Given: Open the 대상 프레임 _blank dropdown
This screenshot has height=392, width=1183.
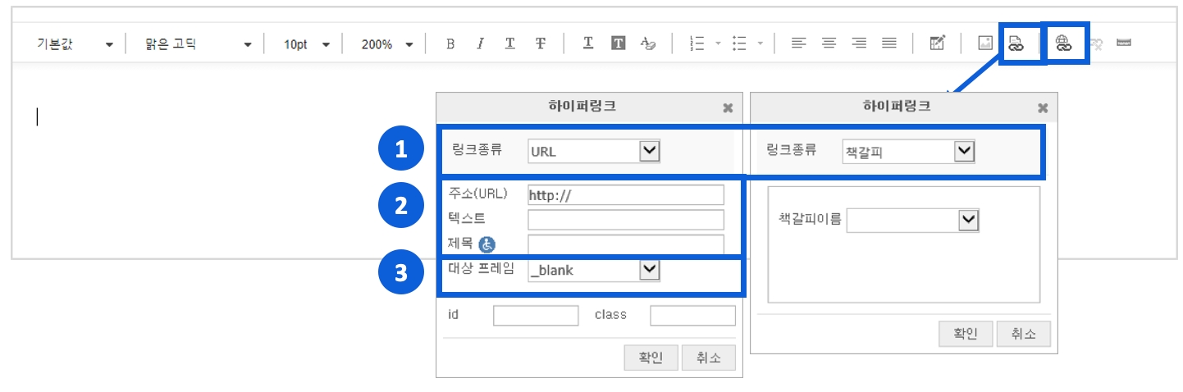Looking at the screenshot, I should (649, 270).
